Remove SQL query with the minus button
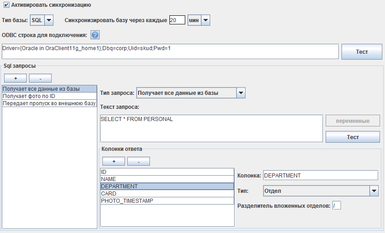Viewport: 385px width, 233px height. click(40, 78)
